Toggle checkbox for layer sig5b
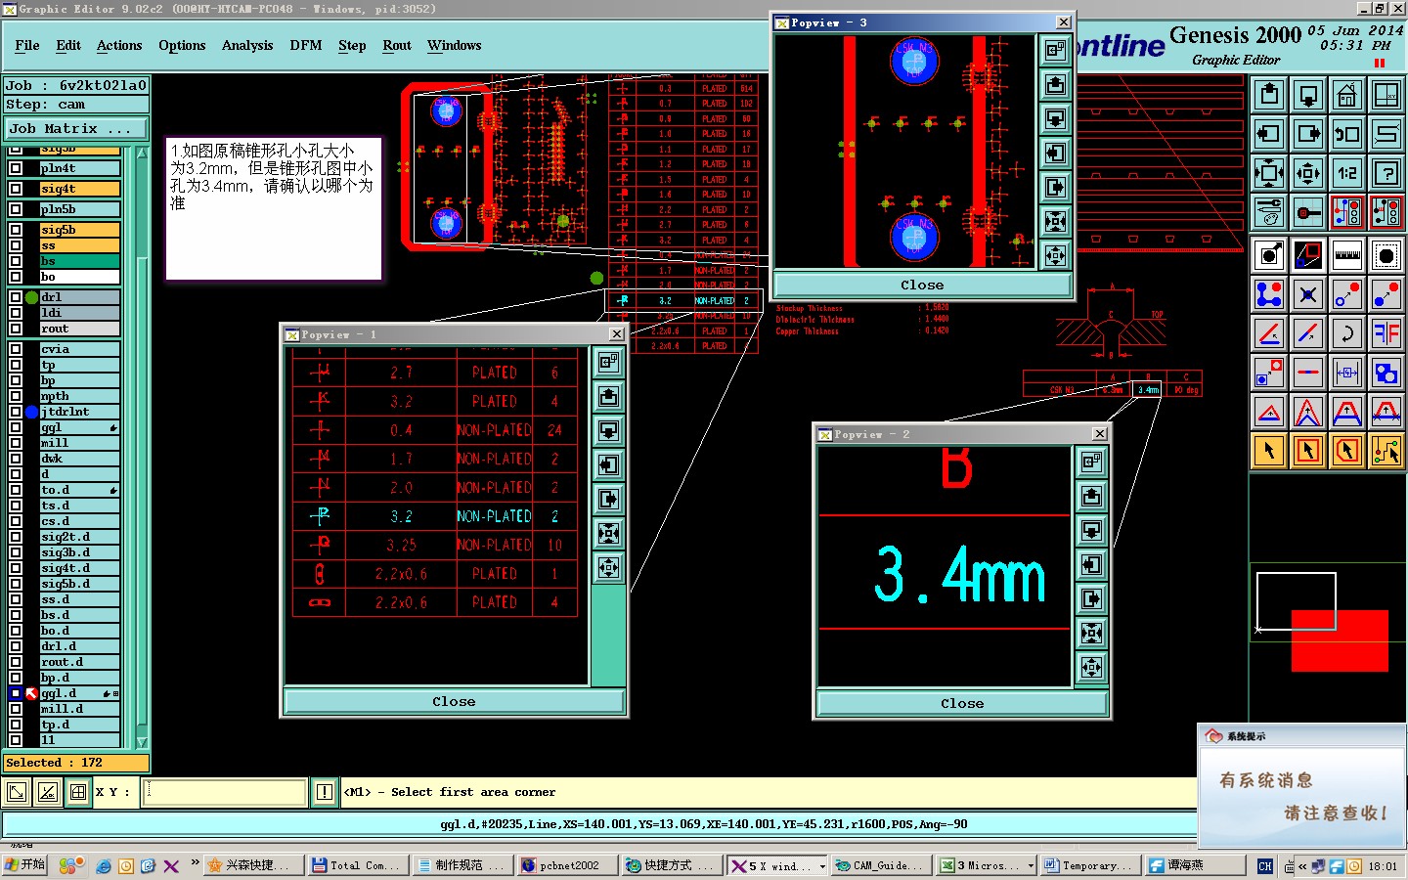The width and height of the screenshot is (1408, 880). click(x=16, y=230)
